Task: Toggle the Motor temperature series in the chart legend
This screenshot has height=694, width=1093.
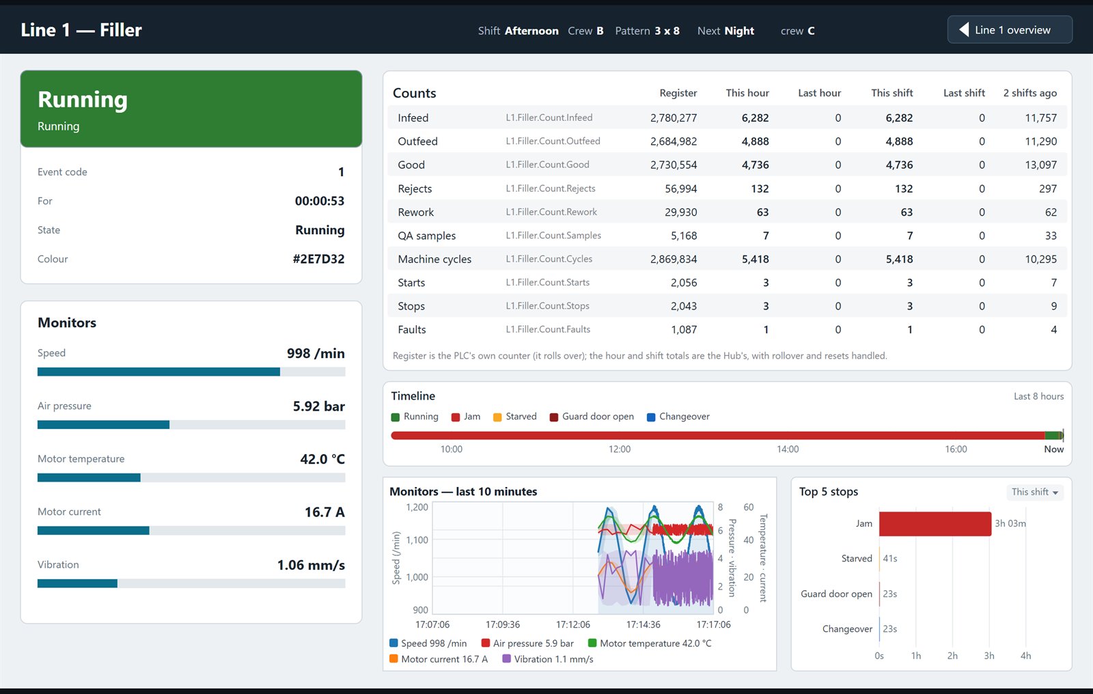Action: pyautogui.click(x=650, y=643)
